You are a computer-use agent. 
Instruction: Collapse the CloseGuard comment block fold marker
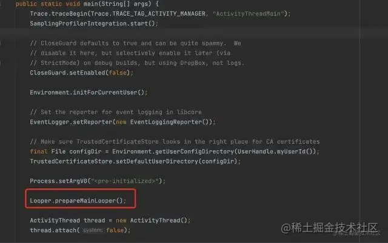pos(1,43)
